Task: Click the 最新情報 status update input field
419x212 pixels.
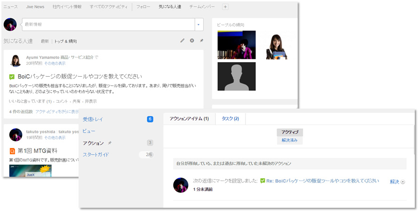Action: click(x=108, y=24)
